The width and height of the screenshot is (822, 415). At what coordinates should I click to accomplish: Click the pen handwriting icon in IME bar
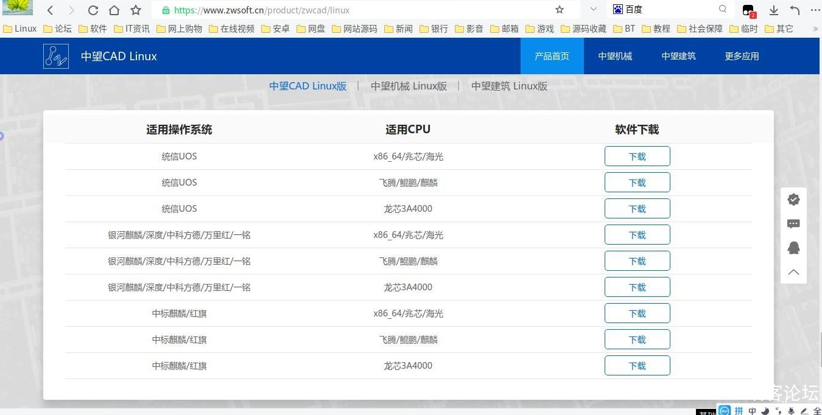804,411
